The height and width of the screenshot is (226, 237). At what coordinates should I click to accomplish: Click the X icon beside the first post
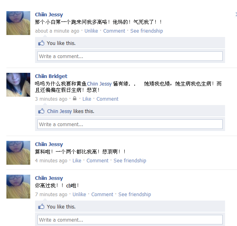point(236,14)
